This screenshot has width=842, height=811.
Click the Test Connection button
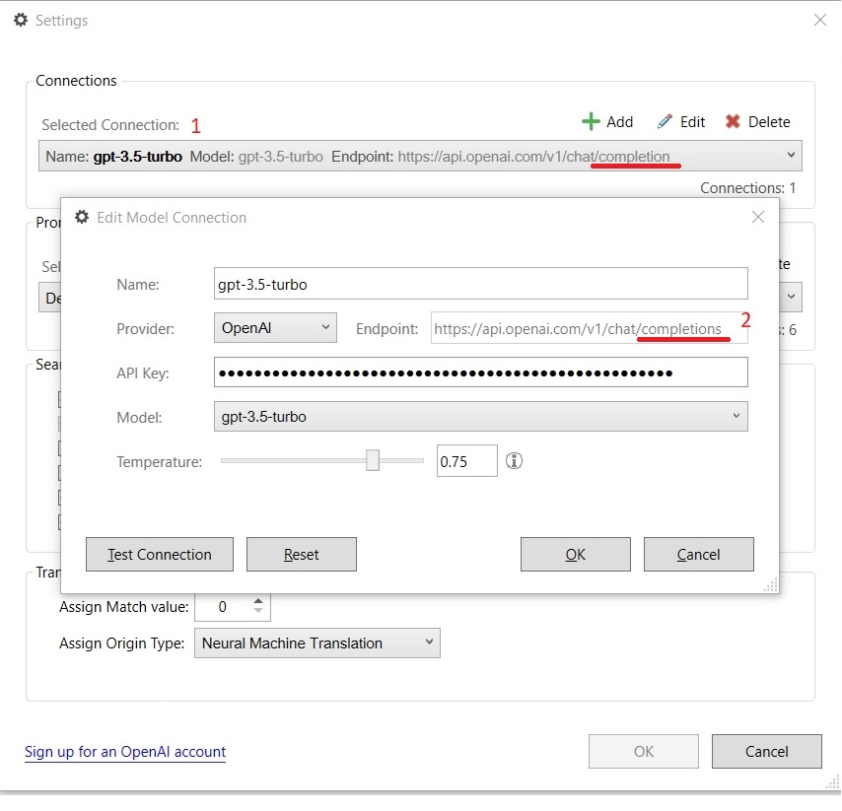point(159,554)
